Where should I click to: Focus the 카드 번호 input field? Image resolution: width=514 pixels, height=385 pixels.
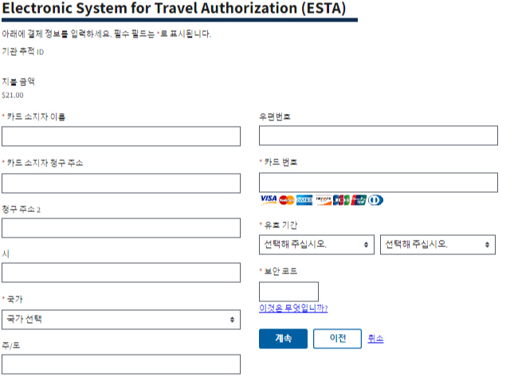(379, 183)
